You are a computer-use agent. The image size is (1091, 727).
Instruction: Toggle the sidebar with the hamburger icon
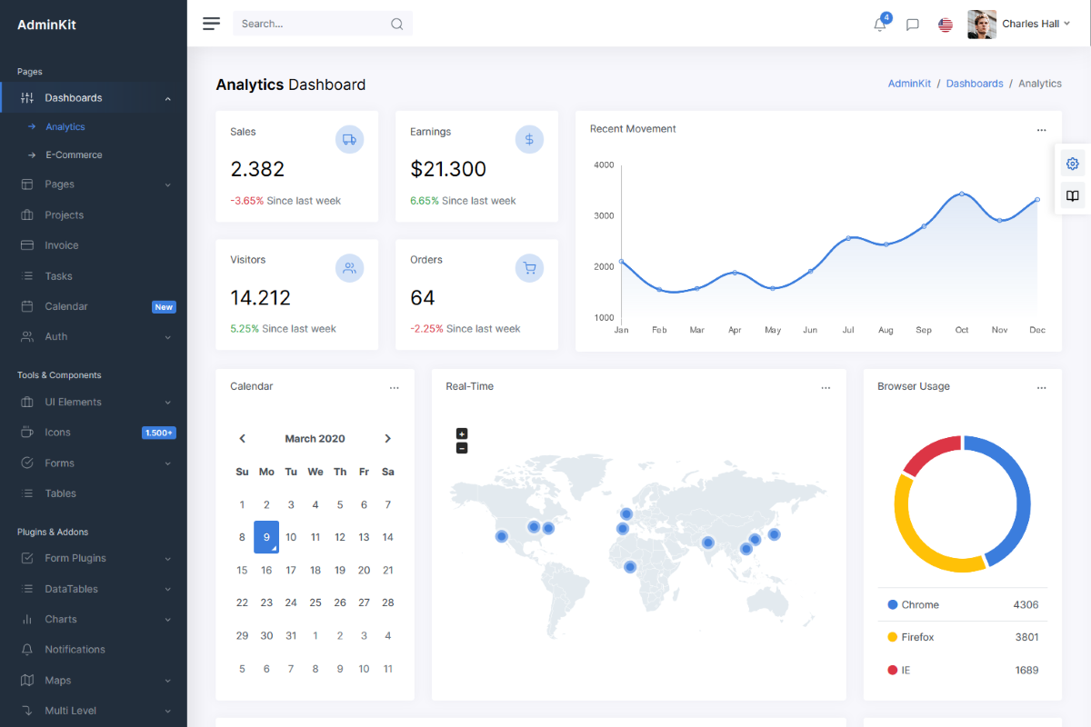[x=211, y=24]
